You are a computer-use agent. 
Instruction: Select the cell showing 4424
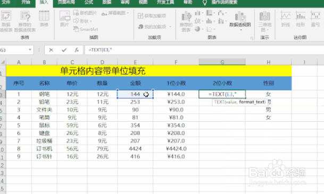coord(135,149)
